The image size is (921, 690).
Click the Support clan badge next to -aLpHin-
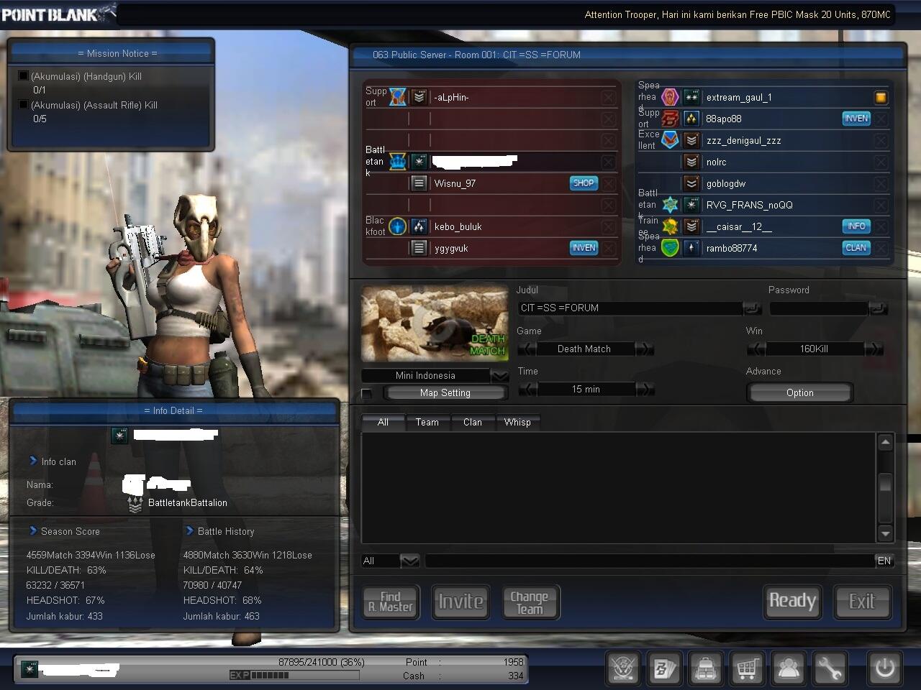pyautogui.click(x=398, y=97)
